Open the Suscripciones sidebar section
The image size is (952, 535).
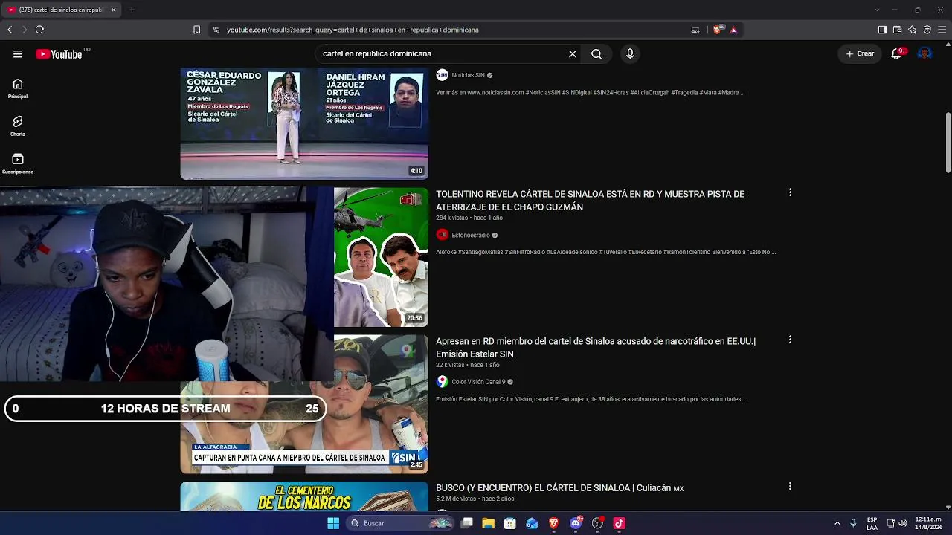[x=18, y=164]
